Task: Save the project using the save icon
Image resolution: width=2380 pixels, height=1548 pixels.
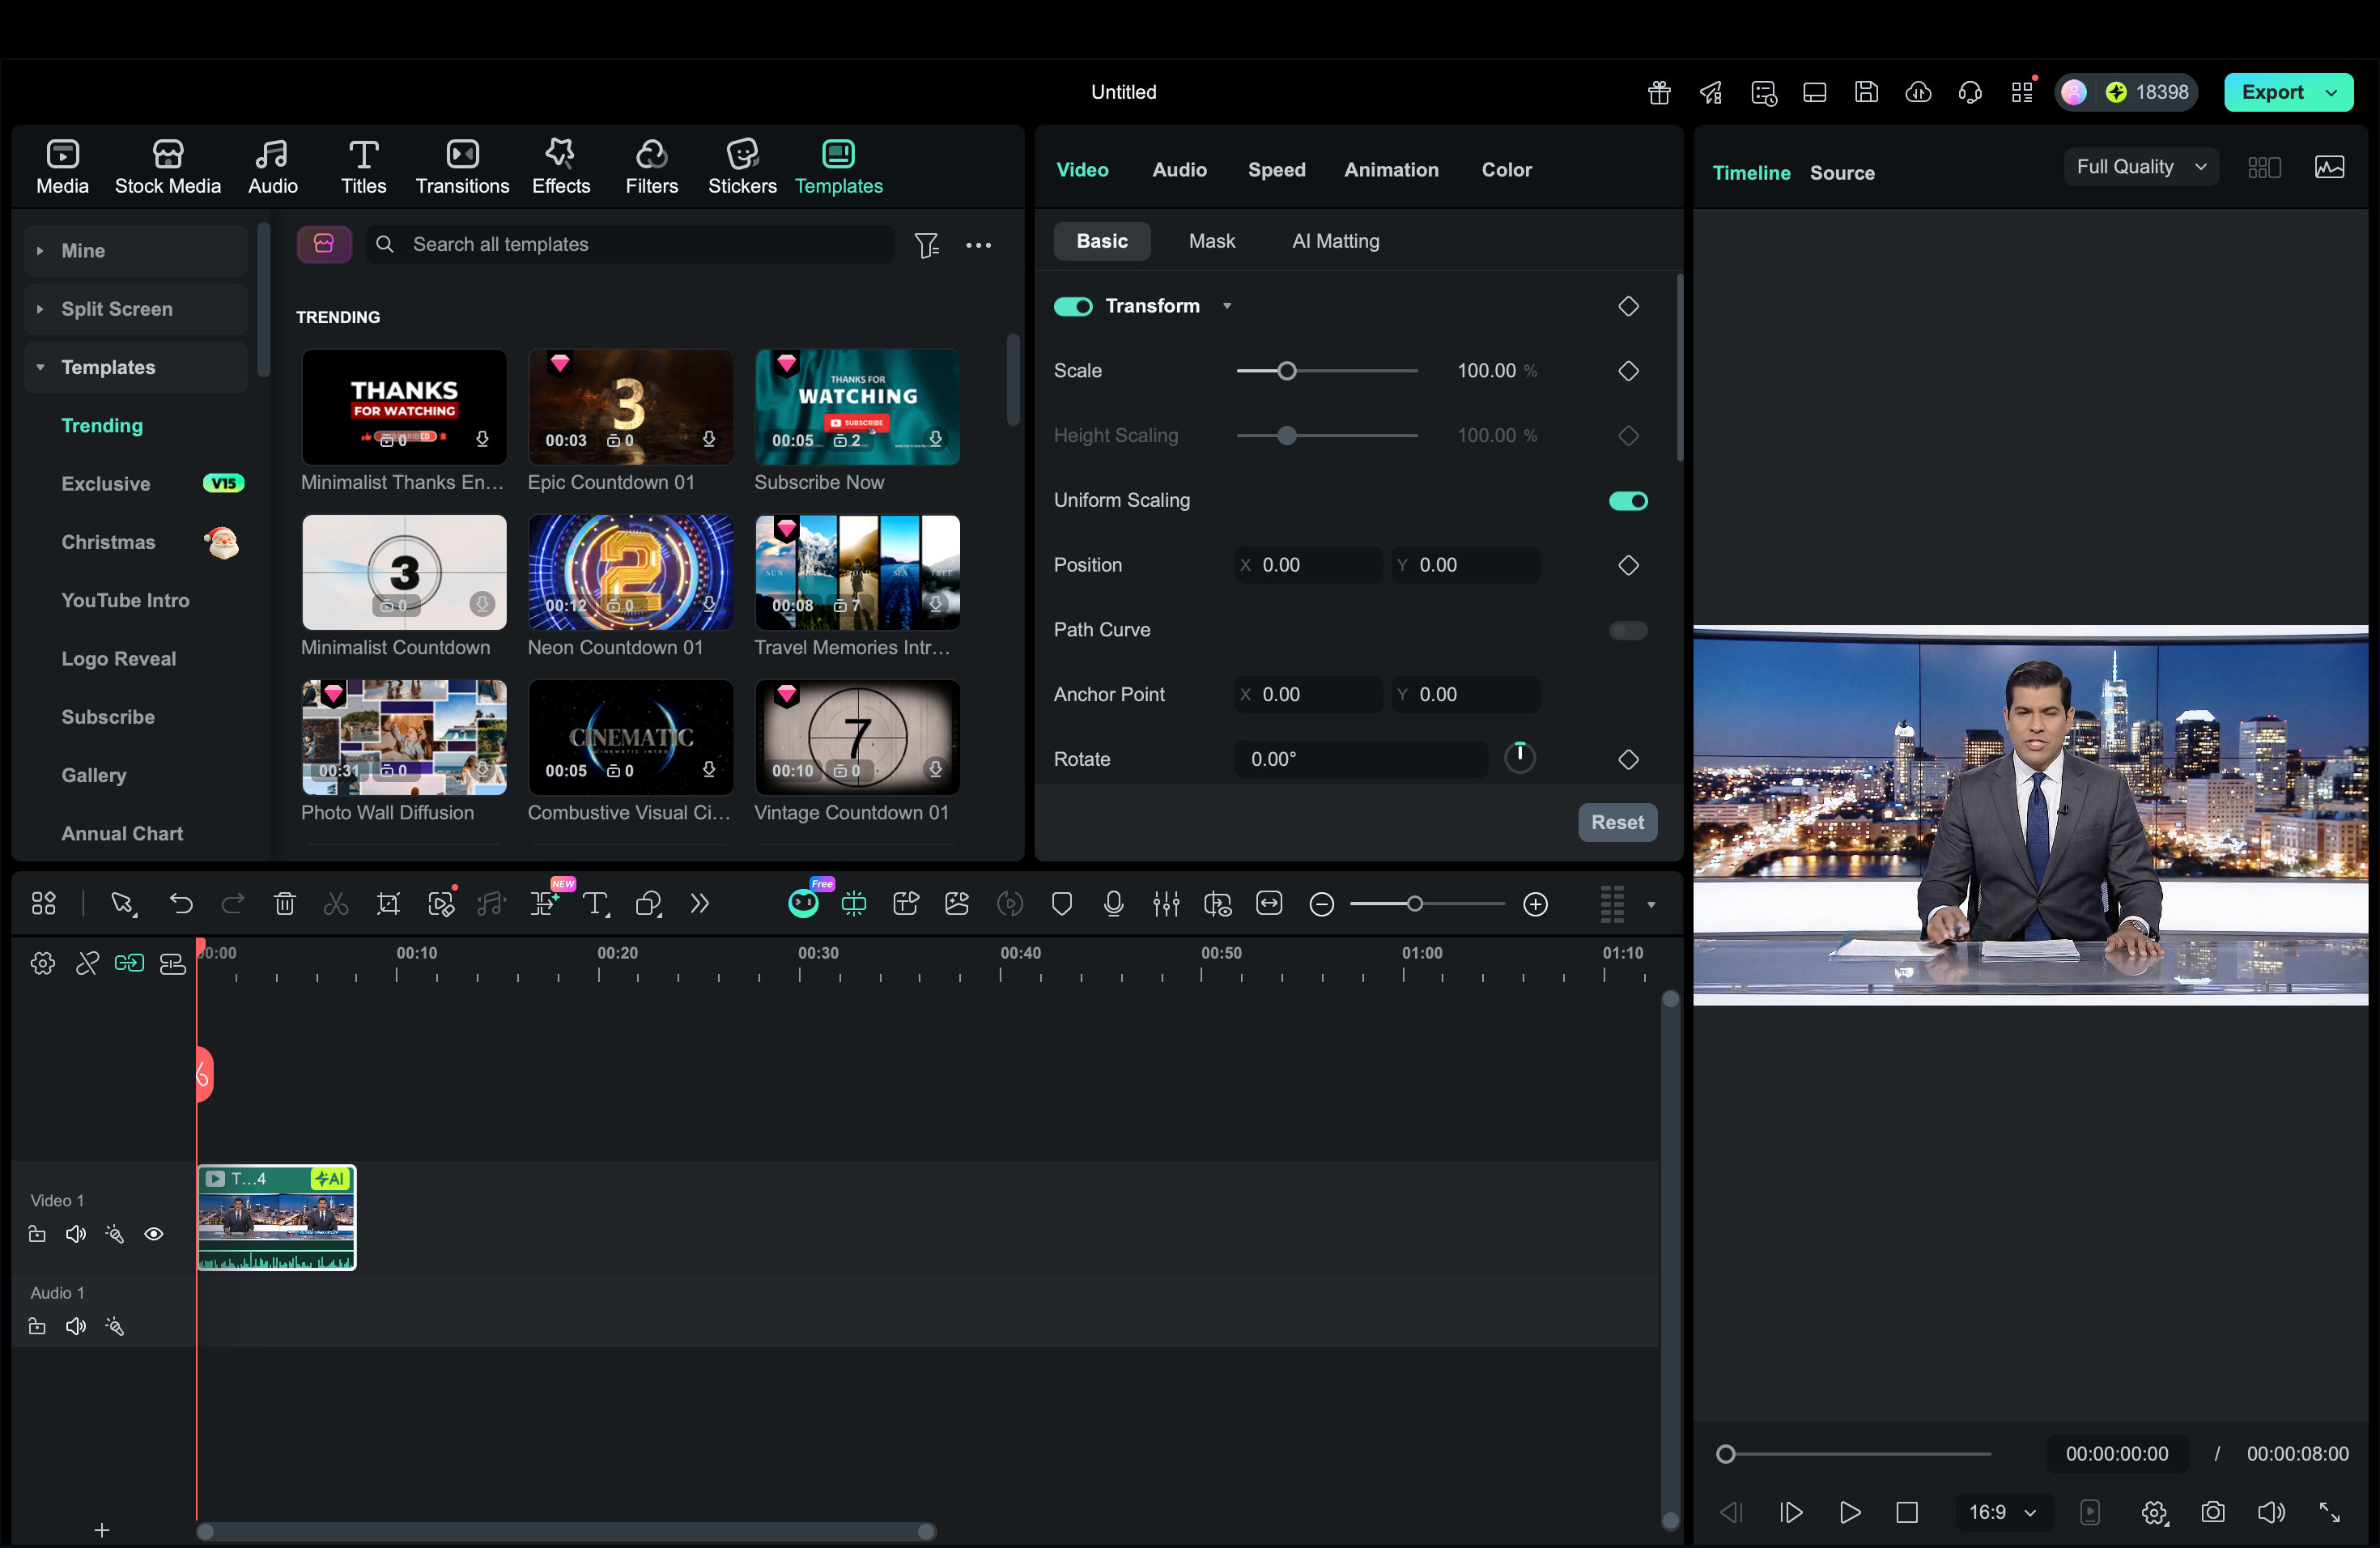Action: click(1866, 91)
